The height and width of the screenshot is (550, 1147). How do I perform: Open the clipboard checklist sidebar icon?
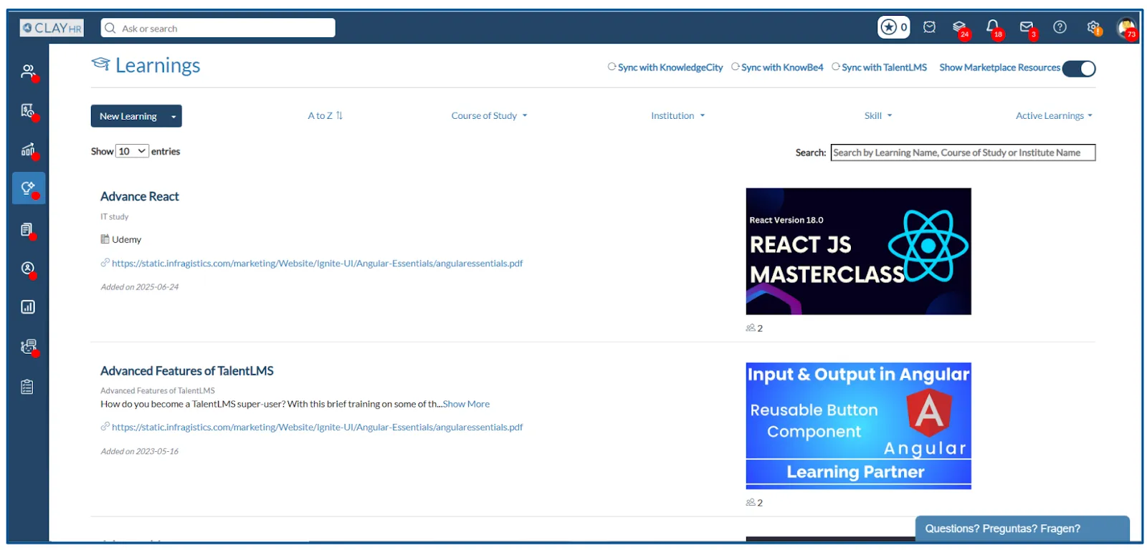pos(27,387)
